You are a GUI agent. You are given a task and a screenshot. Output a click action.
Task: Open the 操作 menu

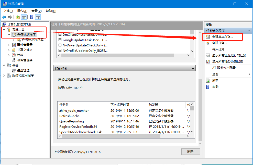(x=22, y=11)
